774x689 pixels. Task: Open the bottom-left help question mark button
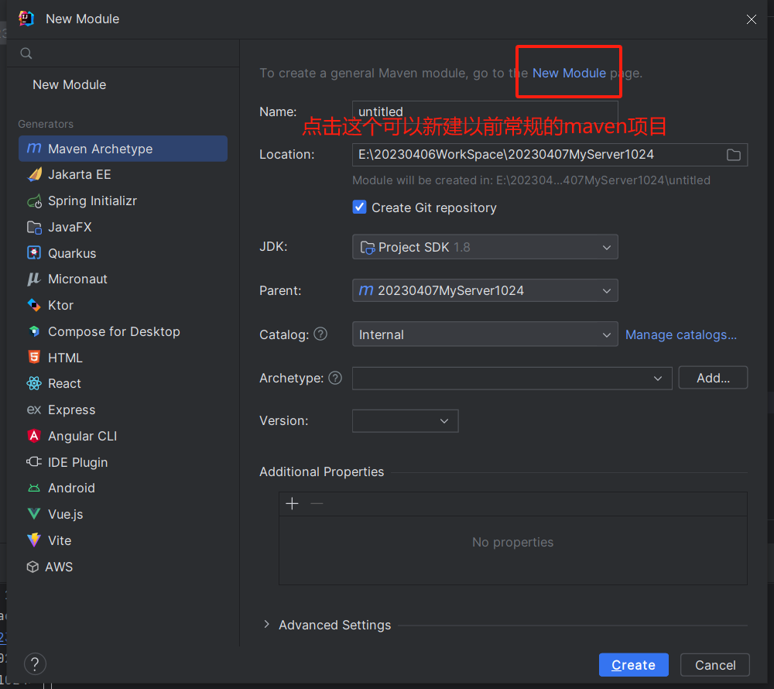click(36, 663)
